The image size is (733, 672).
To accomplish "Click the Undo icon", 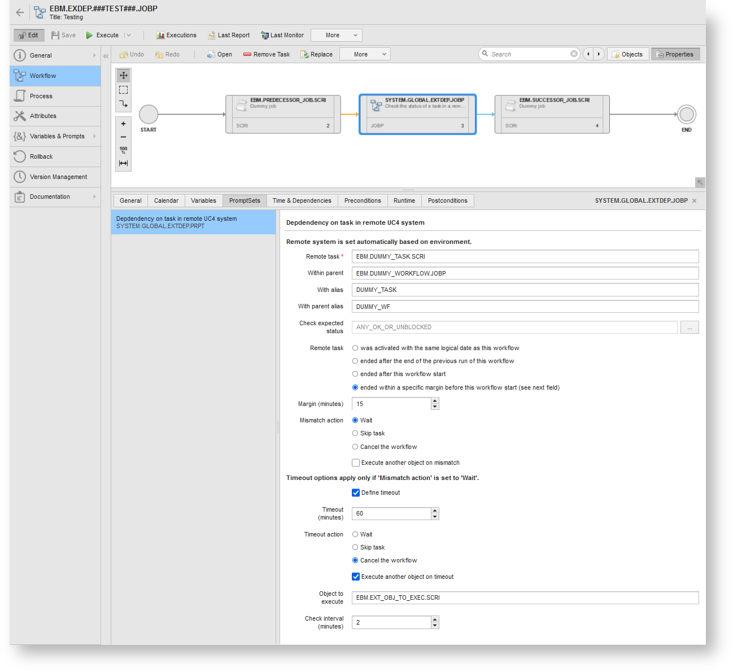I will pyautogui.click(x=124, y=55).
